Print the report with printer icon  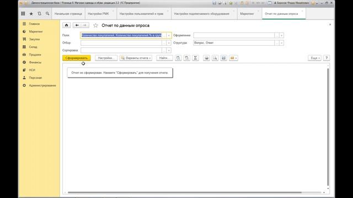206,58
